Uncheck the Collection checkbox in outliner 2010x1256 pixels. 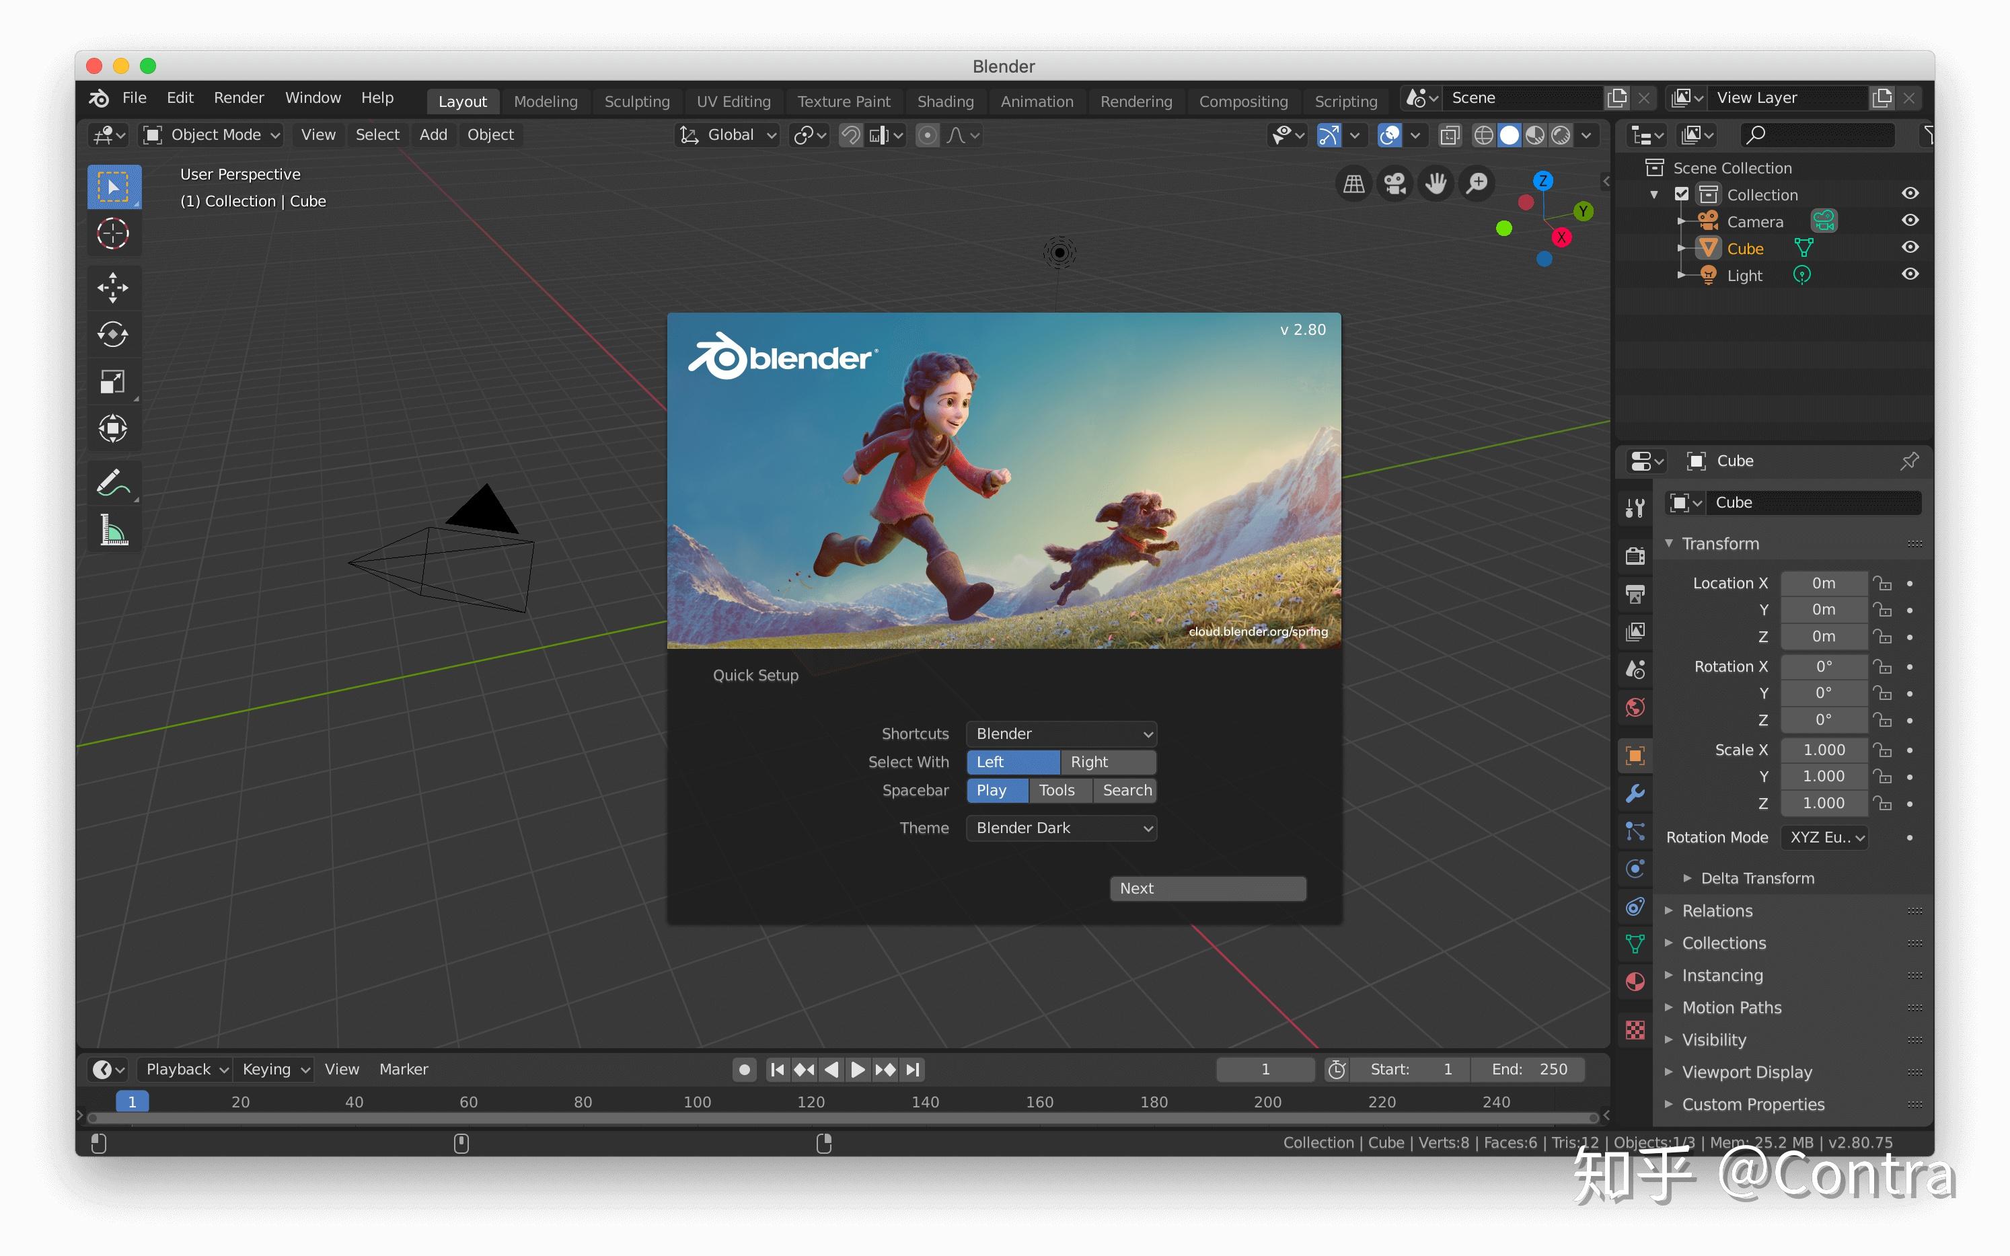point(1681,194)
